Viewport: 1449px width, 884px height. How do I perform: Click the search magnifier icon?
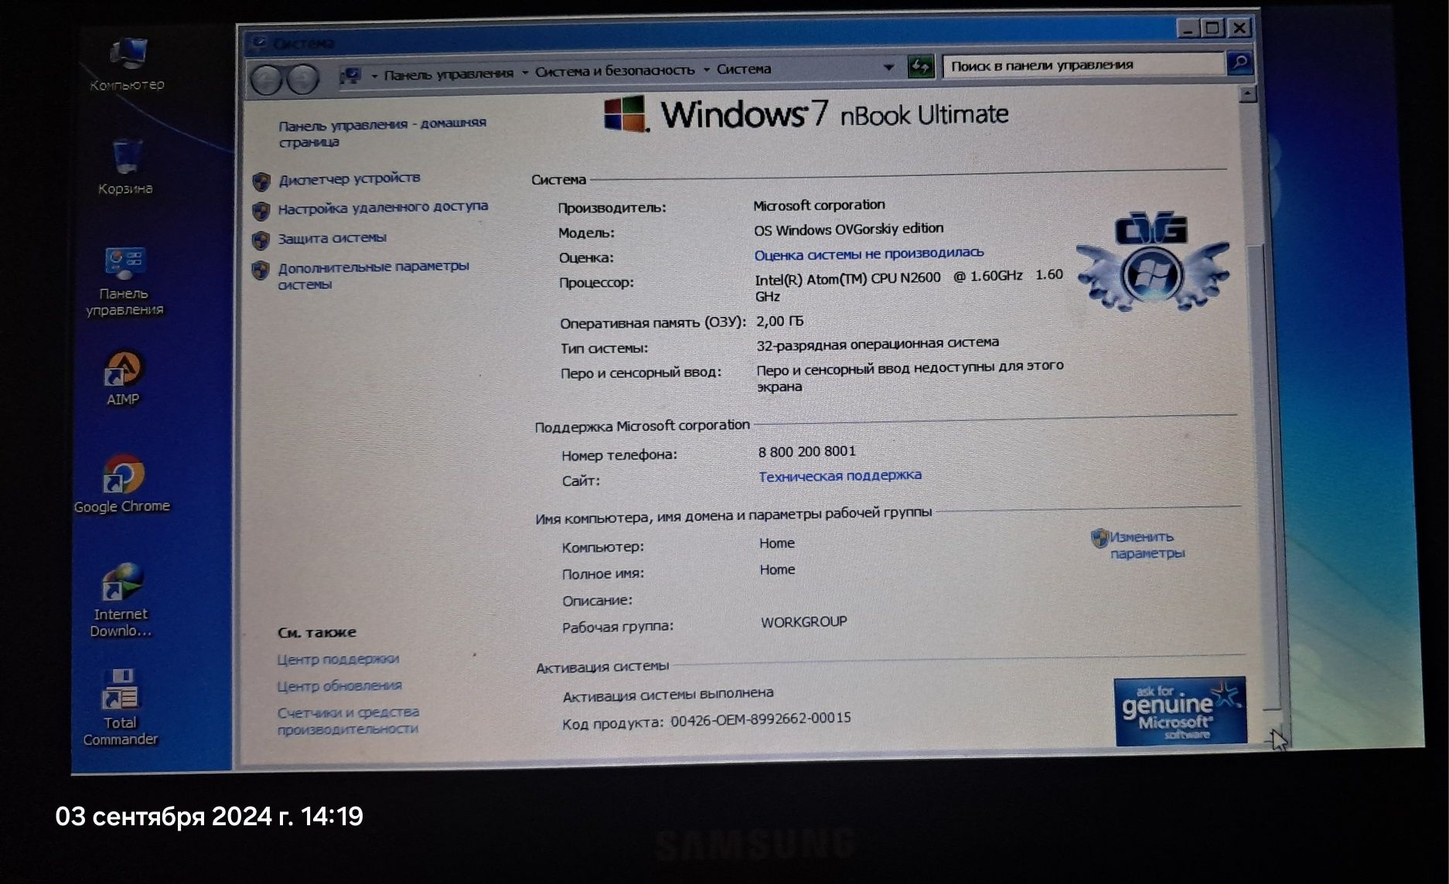tap(1239, 63)
